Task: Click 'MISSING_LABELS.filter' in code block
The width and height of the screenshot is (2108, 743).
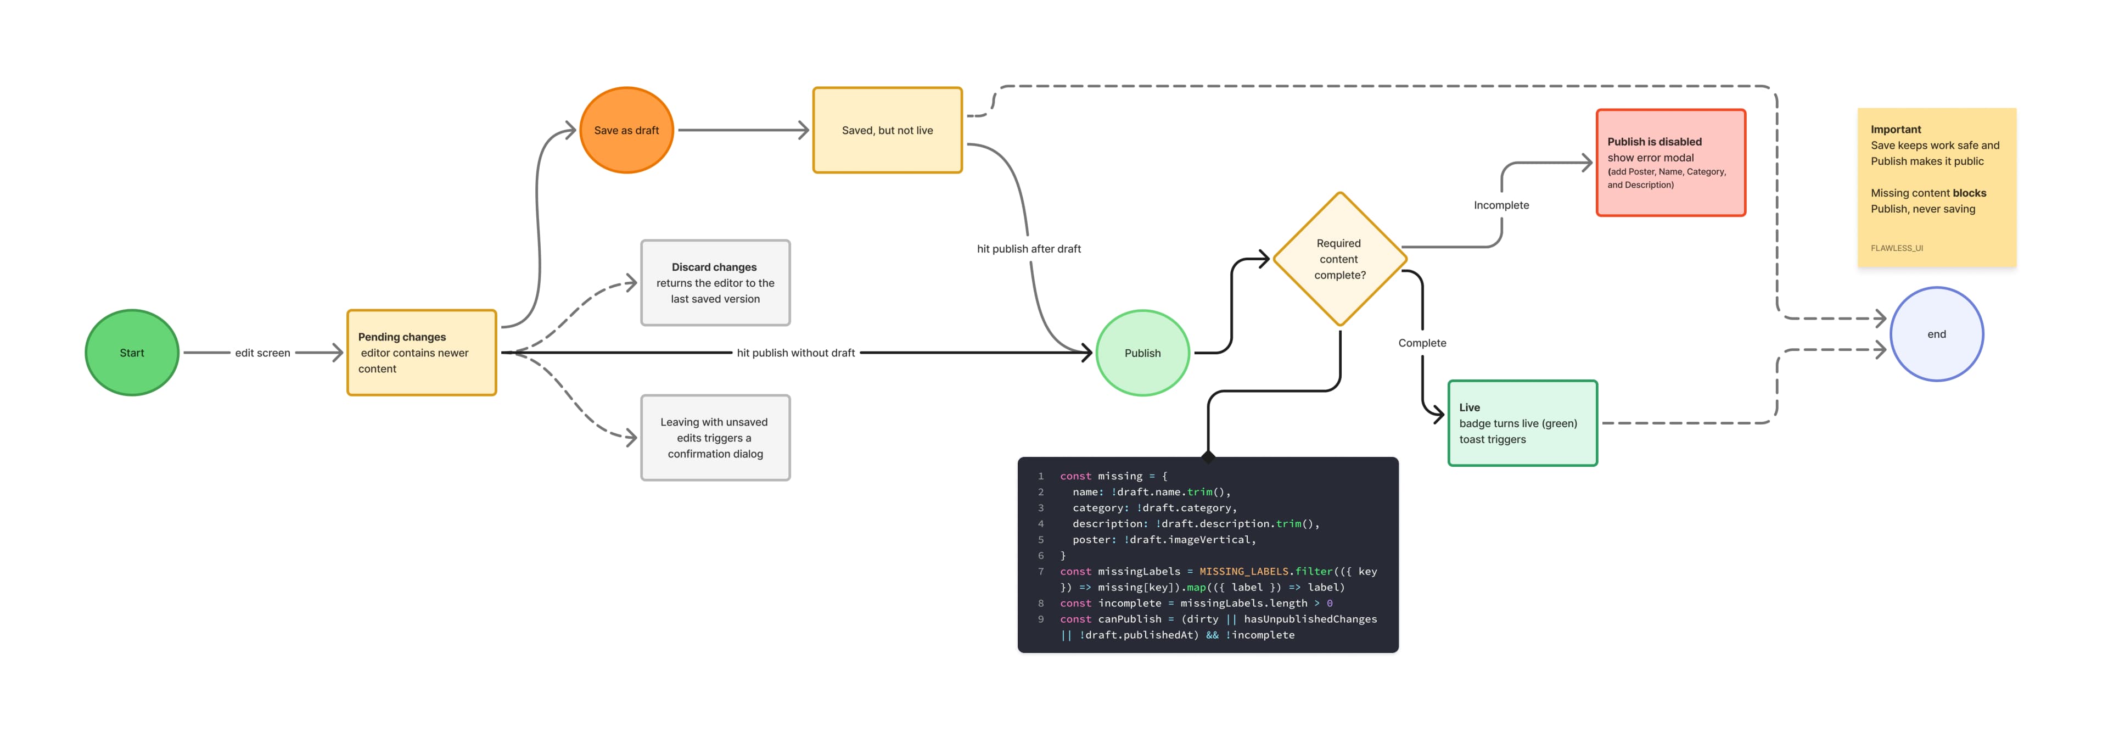Action: pyautogui.click(x=1266, y=571)
